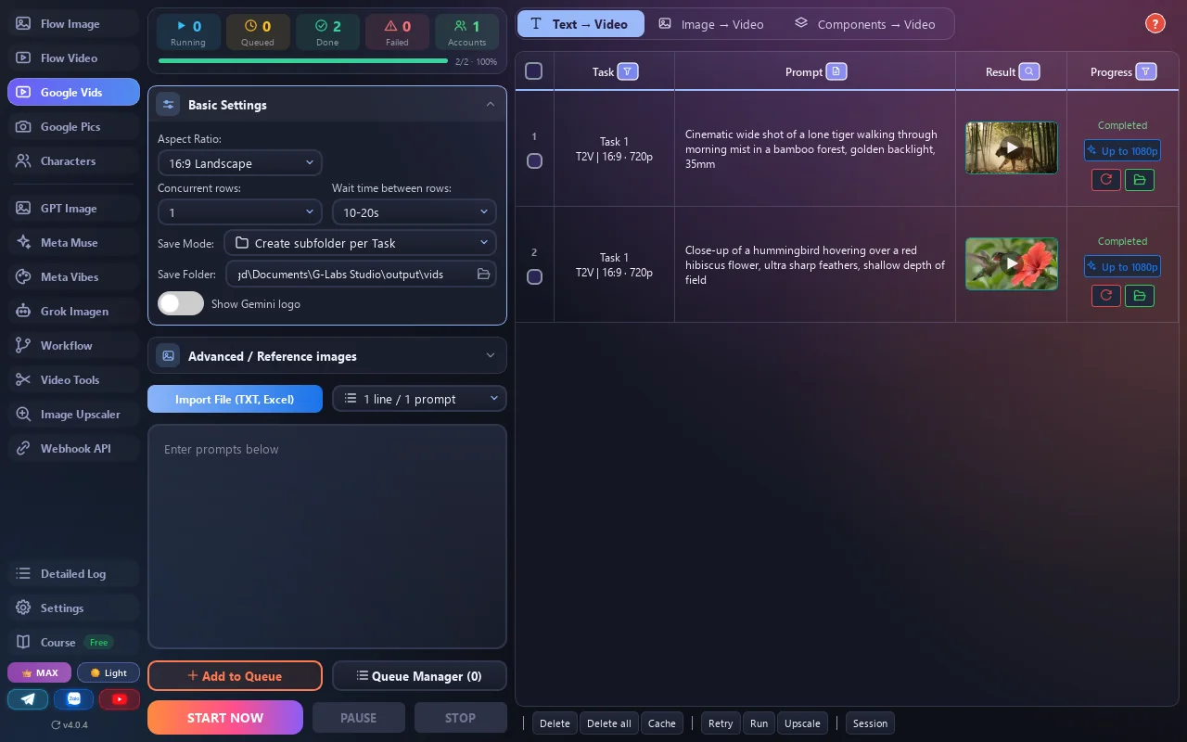The image size is (1187, 742).
Task: Switch to the Image → Video tab
Action: (x=711, y=24)
